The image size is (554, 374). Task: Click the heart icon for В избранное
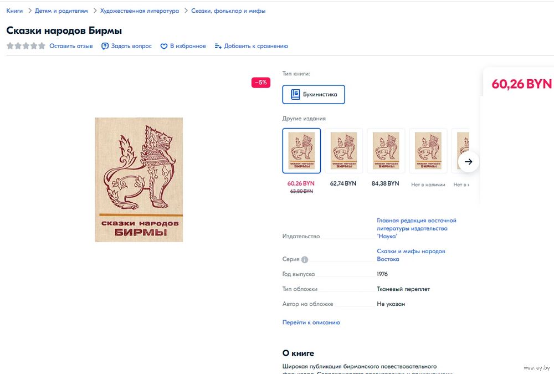[x=163, y=47]
